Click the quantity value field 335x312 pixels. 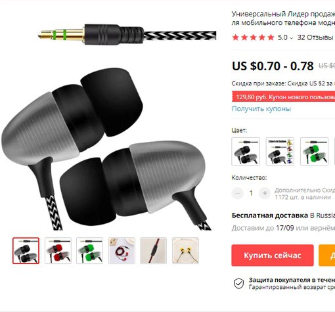251,193
